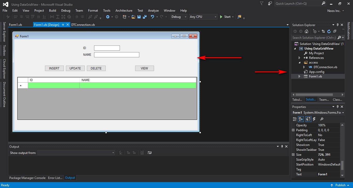
Task: Click the INSERT button on Form1
Action: coord(54,68)
